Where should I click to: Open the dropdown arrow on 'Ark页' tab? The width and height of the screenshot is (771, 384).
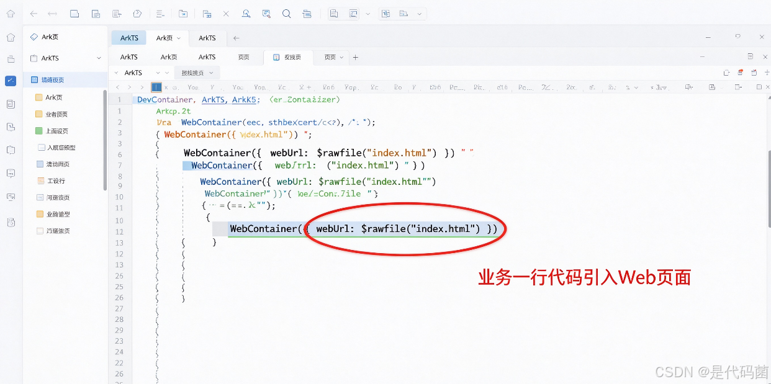click(179, 38)
